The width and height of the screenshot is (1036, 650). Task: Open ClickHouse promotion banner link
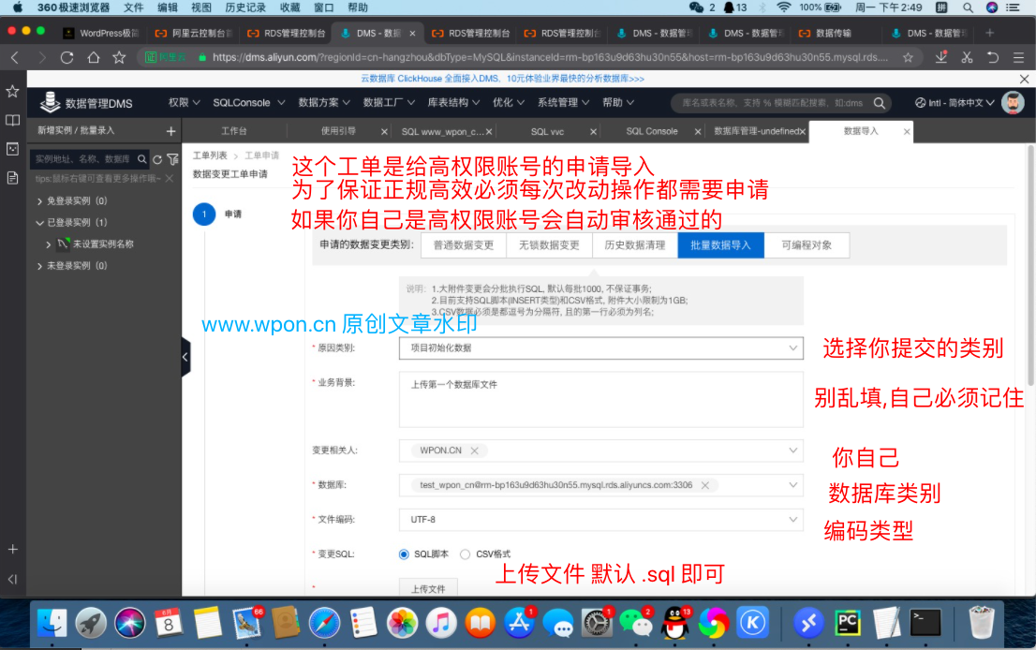tap(502, 79)
